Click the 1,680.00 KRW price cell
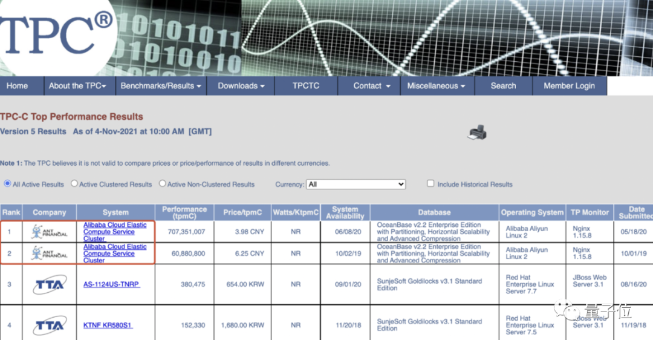The width and height of the screenshot is (653, 340). click(243, 325)
